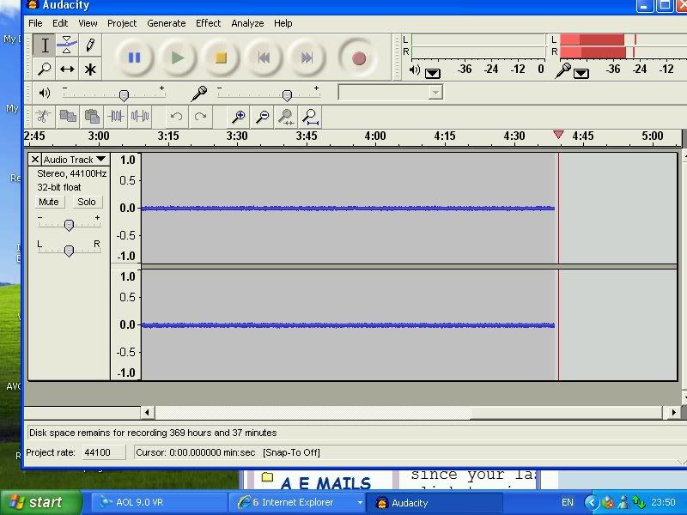Select the Time Shift tool
Image resolution: width=687 pixels, height=515 pixels.
[67, 69]
